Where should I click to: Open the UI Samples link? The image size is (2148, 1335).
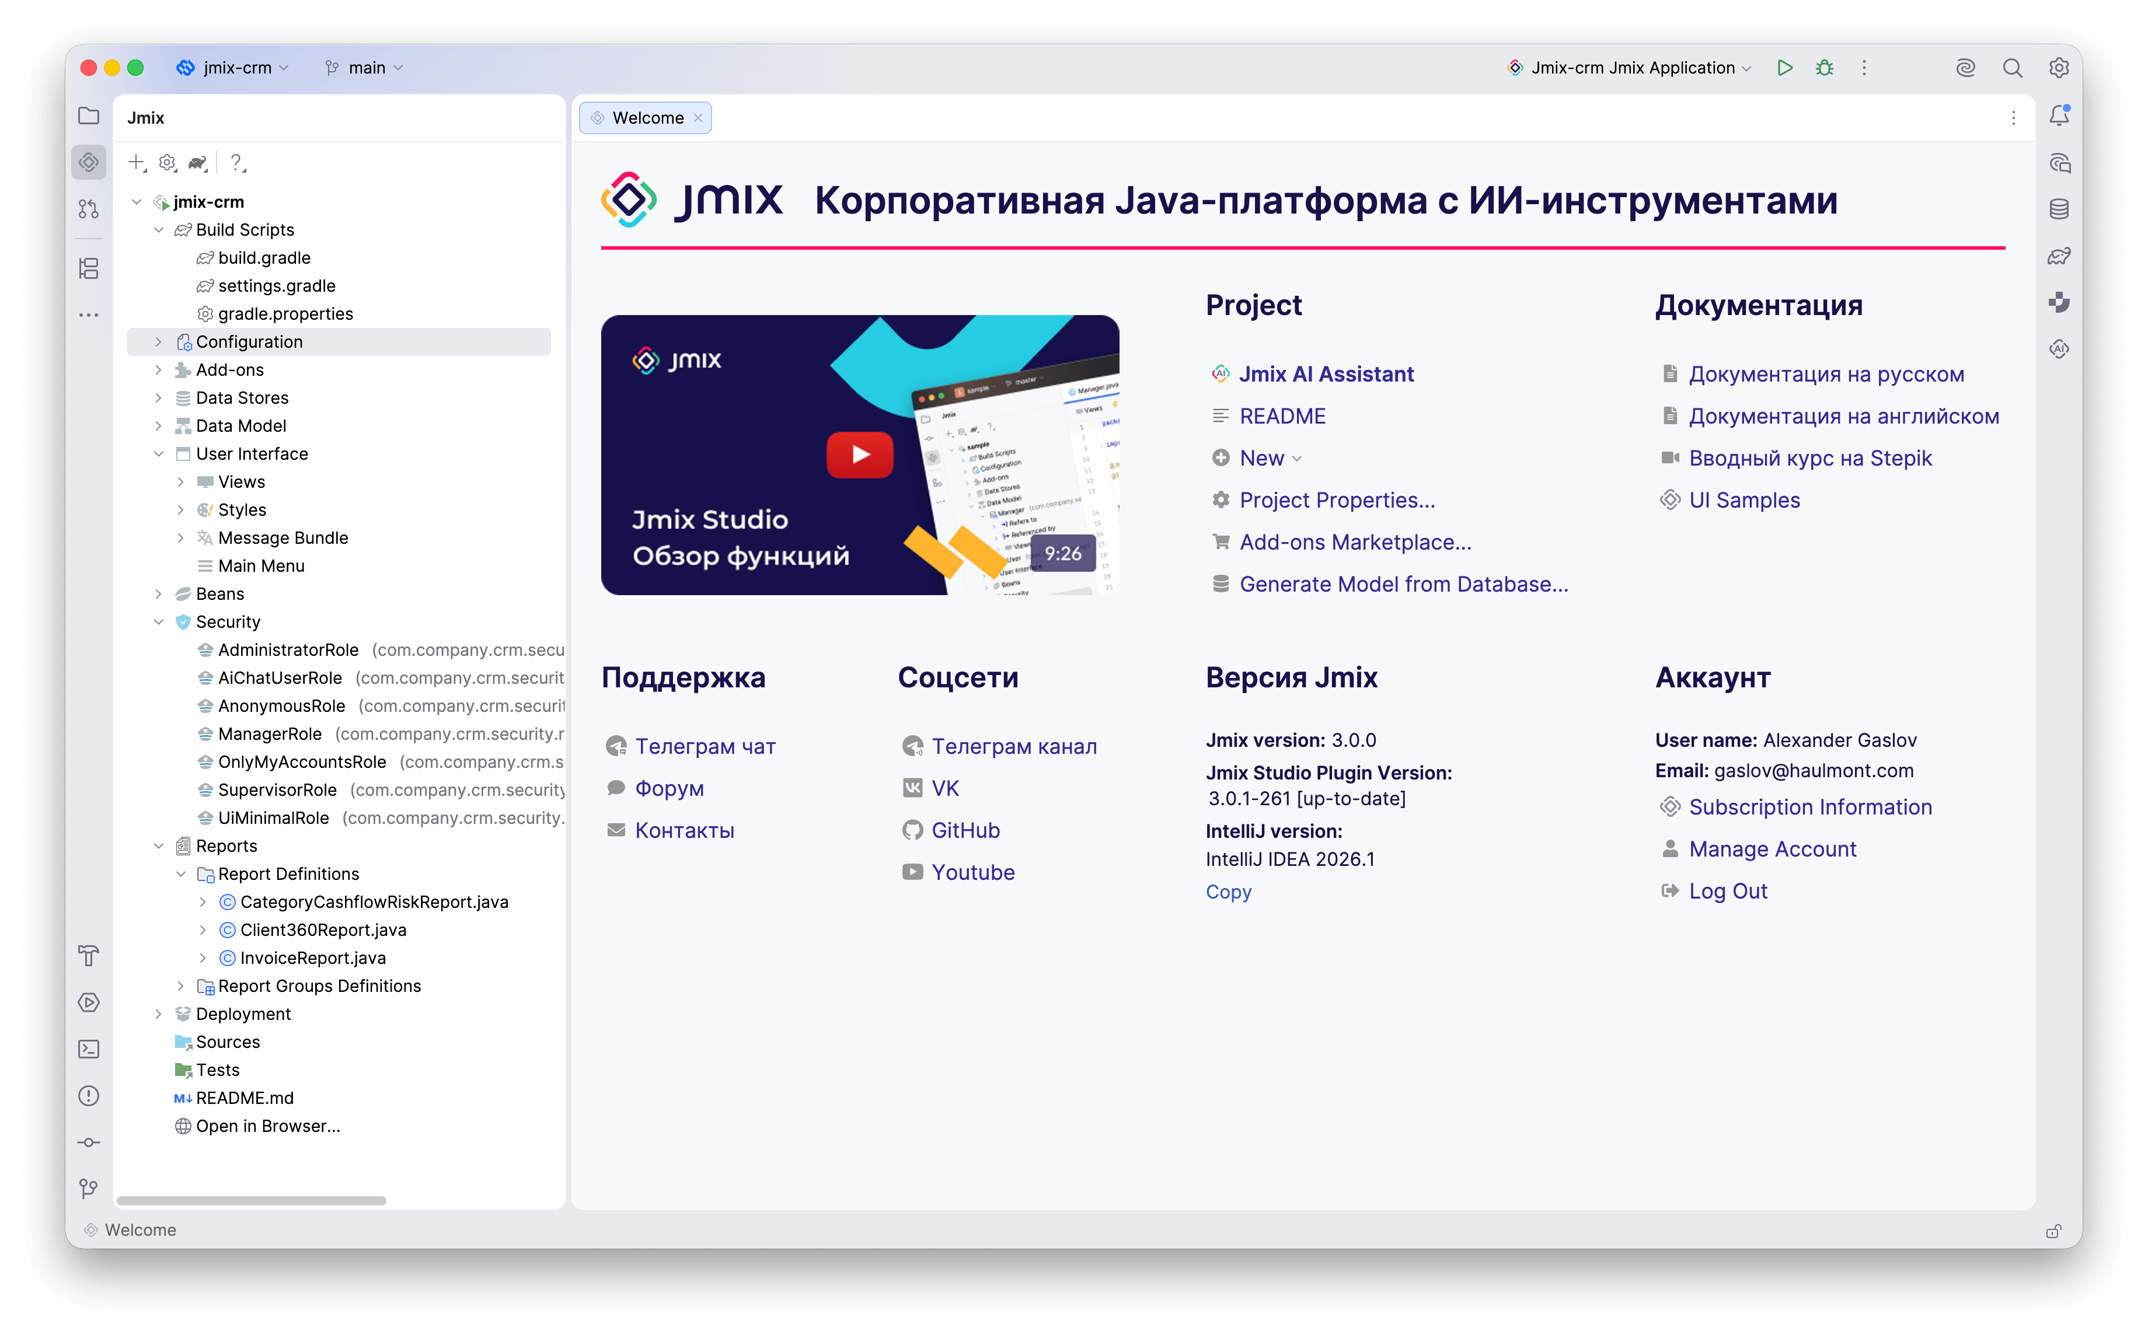coord(1744,501)
